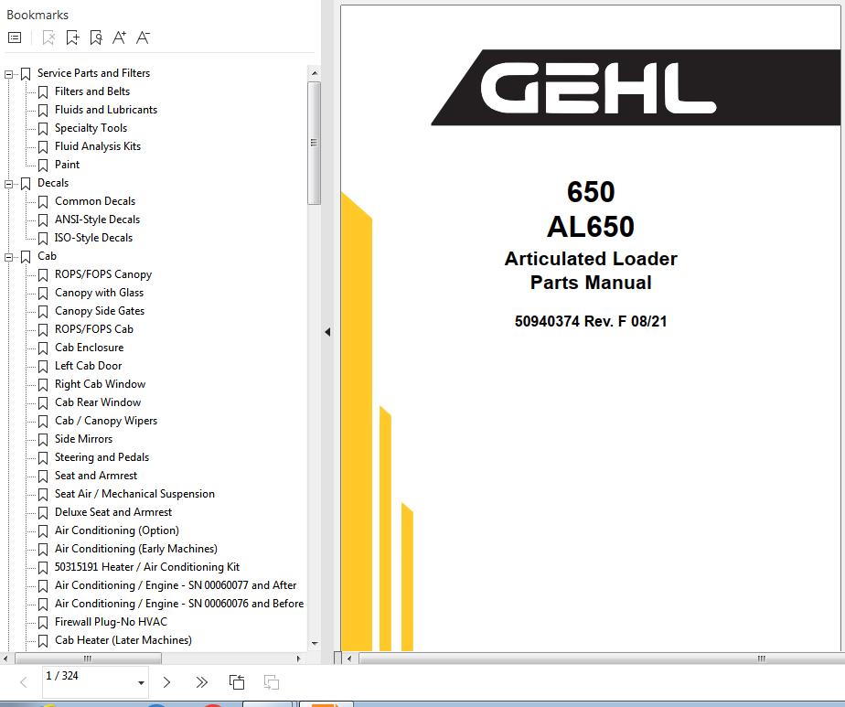Collapse the Decals branch

click(x=8, y=184)
